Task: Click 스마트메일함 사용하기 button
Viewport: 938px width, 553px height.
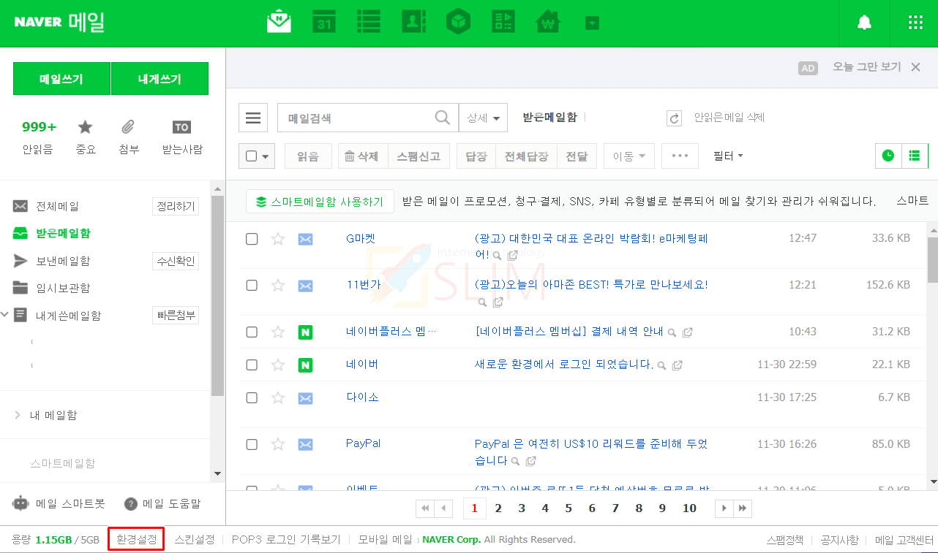Action: [x=320, y=202]
